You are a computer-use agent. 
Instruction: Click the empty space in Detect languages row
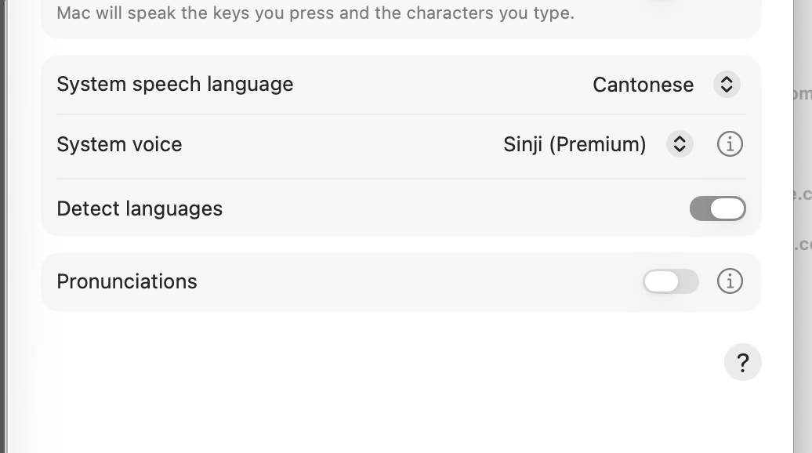click(455, 208)
